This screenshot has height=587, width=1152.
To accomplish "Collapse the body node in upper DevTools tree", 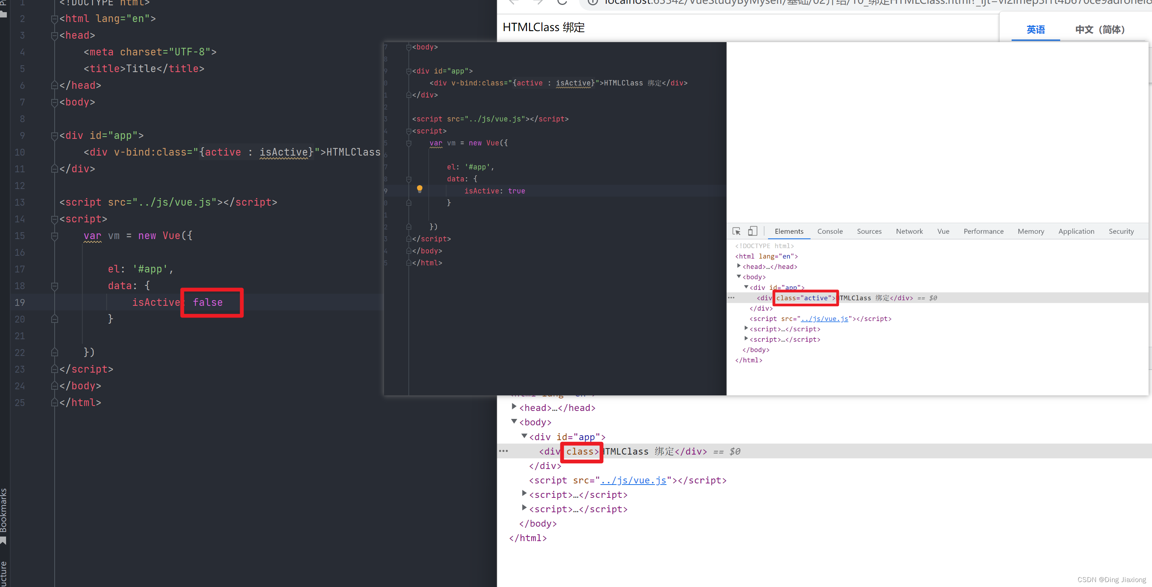I will tap(739, 276).
